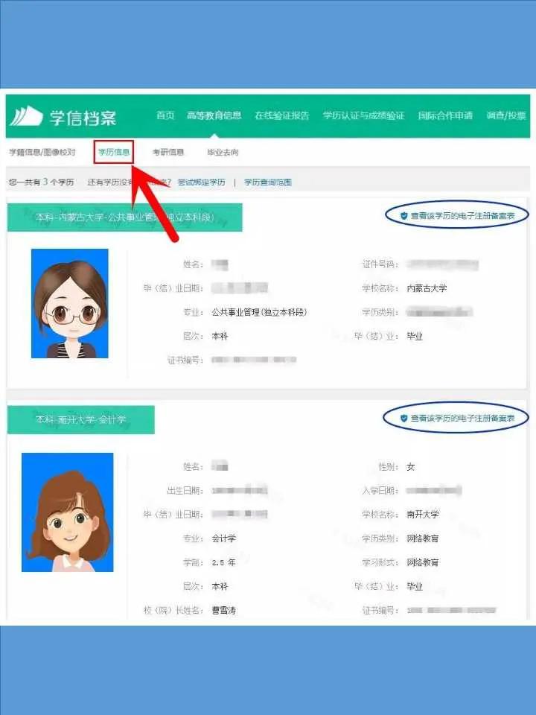
Task: Click the 尝试绑定学历 link
Action: pyautogui.click(x=202, y=182)
